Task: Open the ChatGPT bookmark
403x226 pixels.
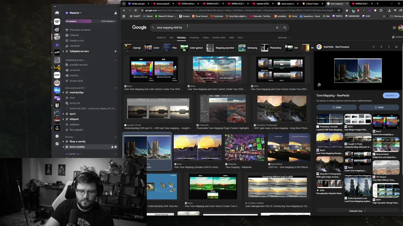Action: pos(134,16)
